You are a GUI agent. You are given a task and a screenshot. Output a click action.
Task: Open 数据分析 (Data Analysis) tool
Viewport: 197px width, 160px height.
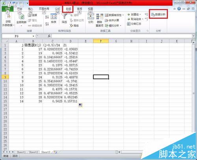point(158,15)
